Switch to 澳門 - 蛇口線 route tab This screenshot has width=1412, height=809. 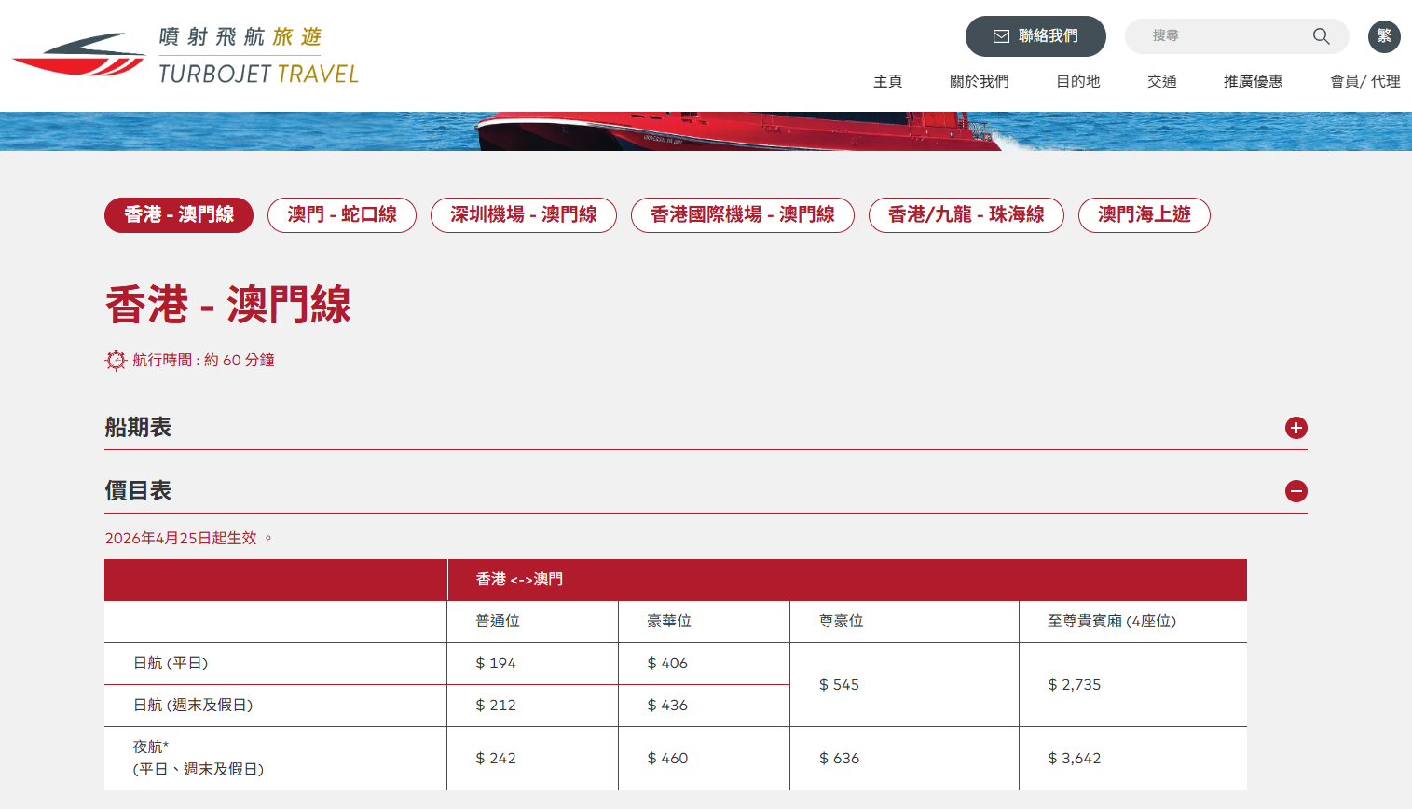pyautogui.click(x=342, y=215)
